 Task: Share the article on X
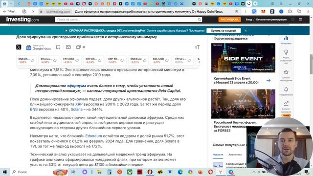point(19,47)
